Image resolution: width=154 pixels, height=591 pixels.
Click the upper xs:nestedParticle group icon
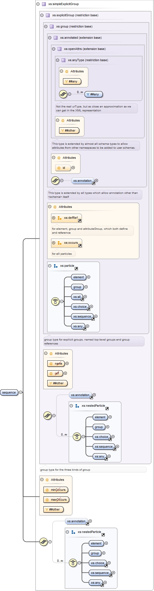(77, 406)
